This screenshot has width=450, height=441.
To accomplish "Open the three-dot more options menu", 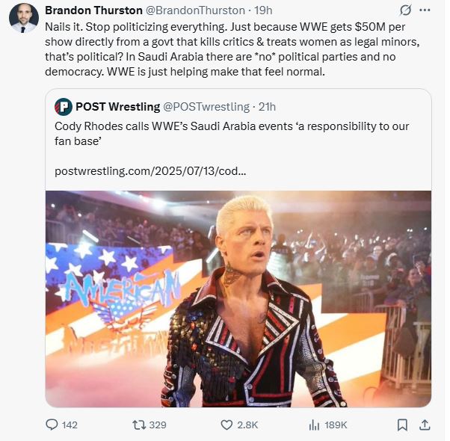I will pyautogui.click(x=426, y=10).
